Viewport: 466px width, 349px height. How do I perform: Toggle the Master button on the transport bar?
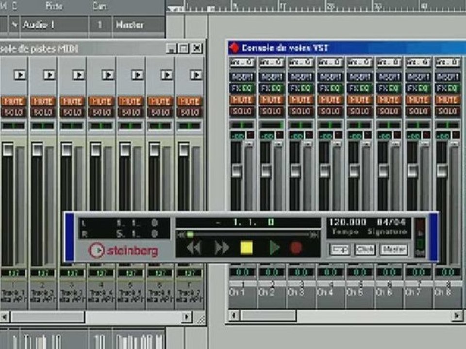click(394, 250)
